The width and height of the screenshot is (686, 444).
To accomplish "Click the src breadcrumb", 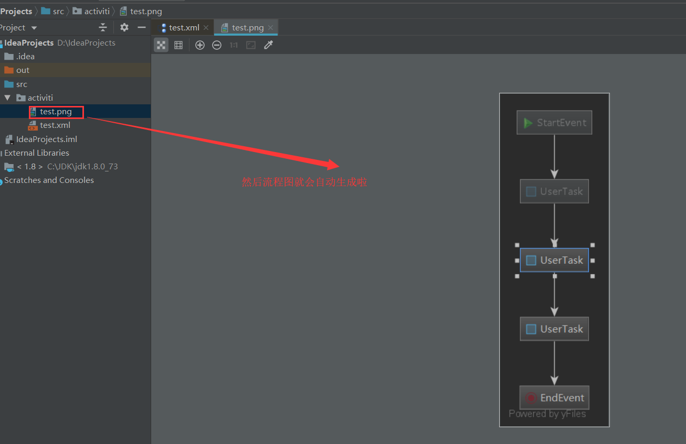I will pyautogui.click(x=52, y=11).
